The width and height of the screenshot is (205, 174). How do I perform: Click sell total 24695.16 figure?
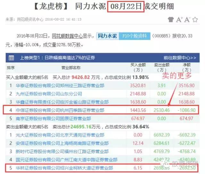pos(81,127)
